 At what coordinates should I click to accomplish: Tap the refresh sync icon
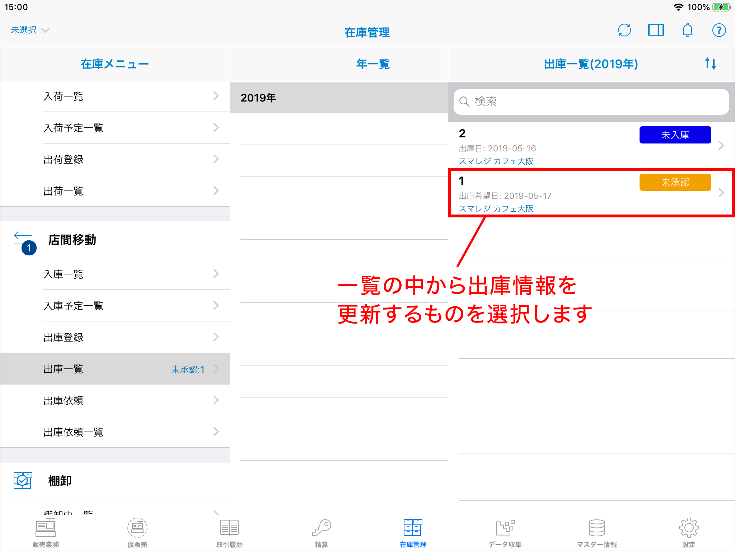pos(624,30)
